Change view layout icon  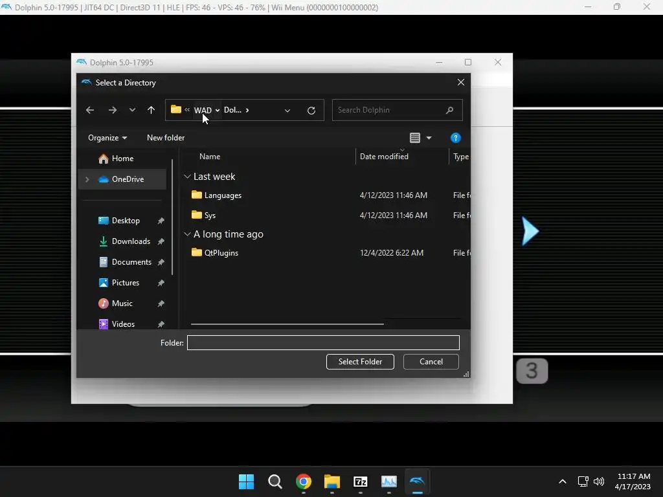[x=415, y=138]
